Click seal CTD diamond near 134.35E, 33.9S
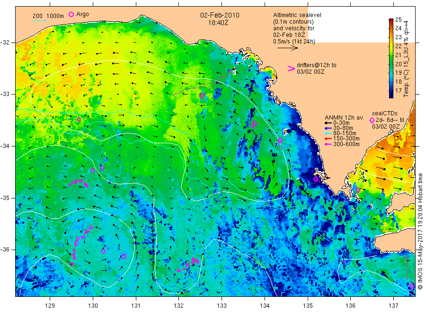This screenshot has height=312, width=426. pyautogui.click(x=280, y=140)
